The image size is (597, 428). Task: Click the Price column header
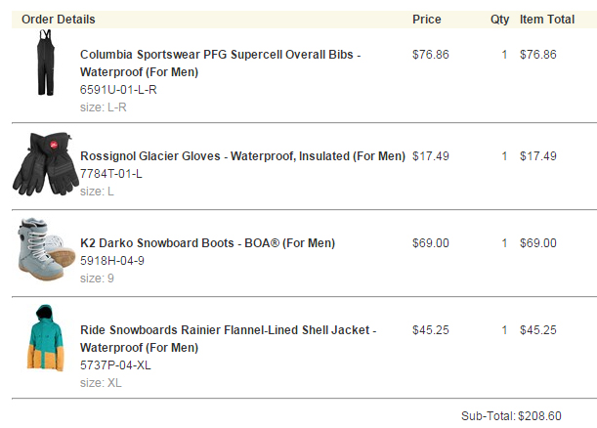pyautogui.click(x=426, y=20)
